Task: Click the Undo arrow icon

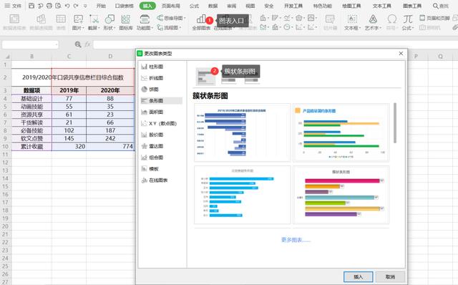Action: point(67,6)
